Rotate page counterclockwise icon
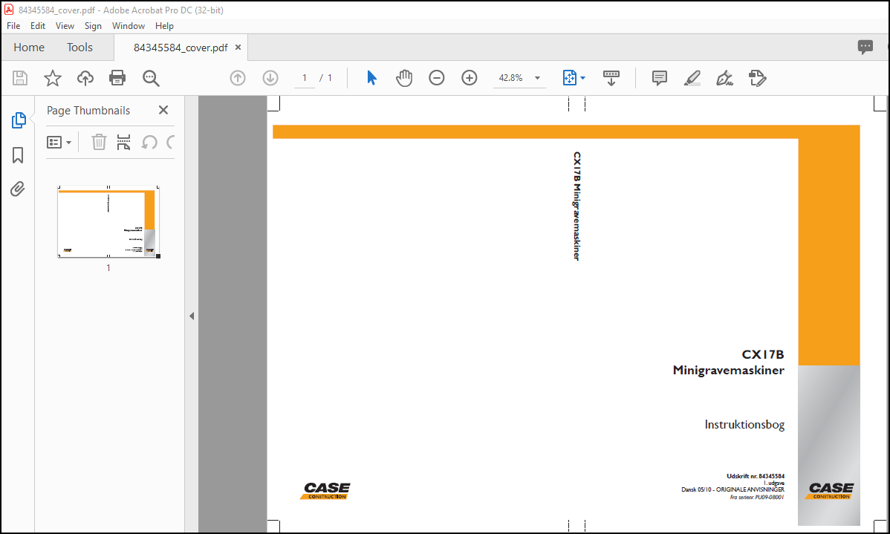890x534 pixels. 149,142
